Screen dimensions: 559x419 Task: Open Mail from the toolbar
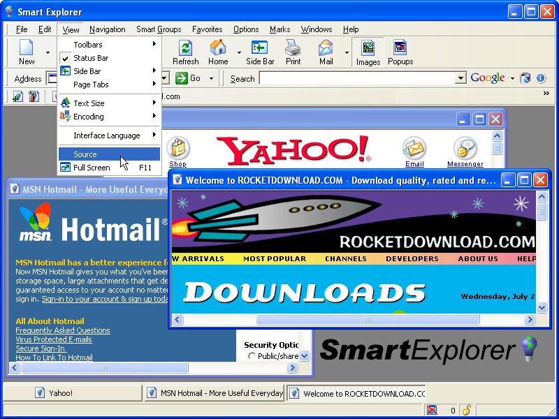click(x=326, y=52)
